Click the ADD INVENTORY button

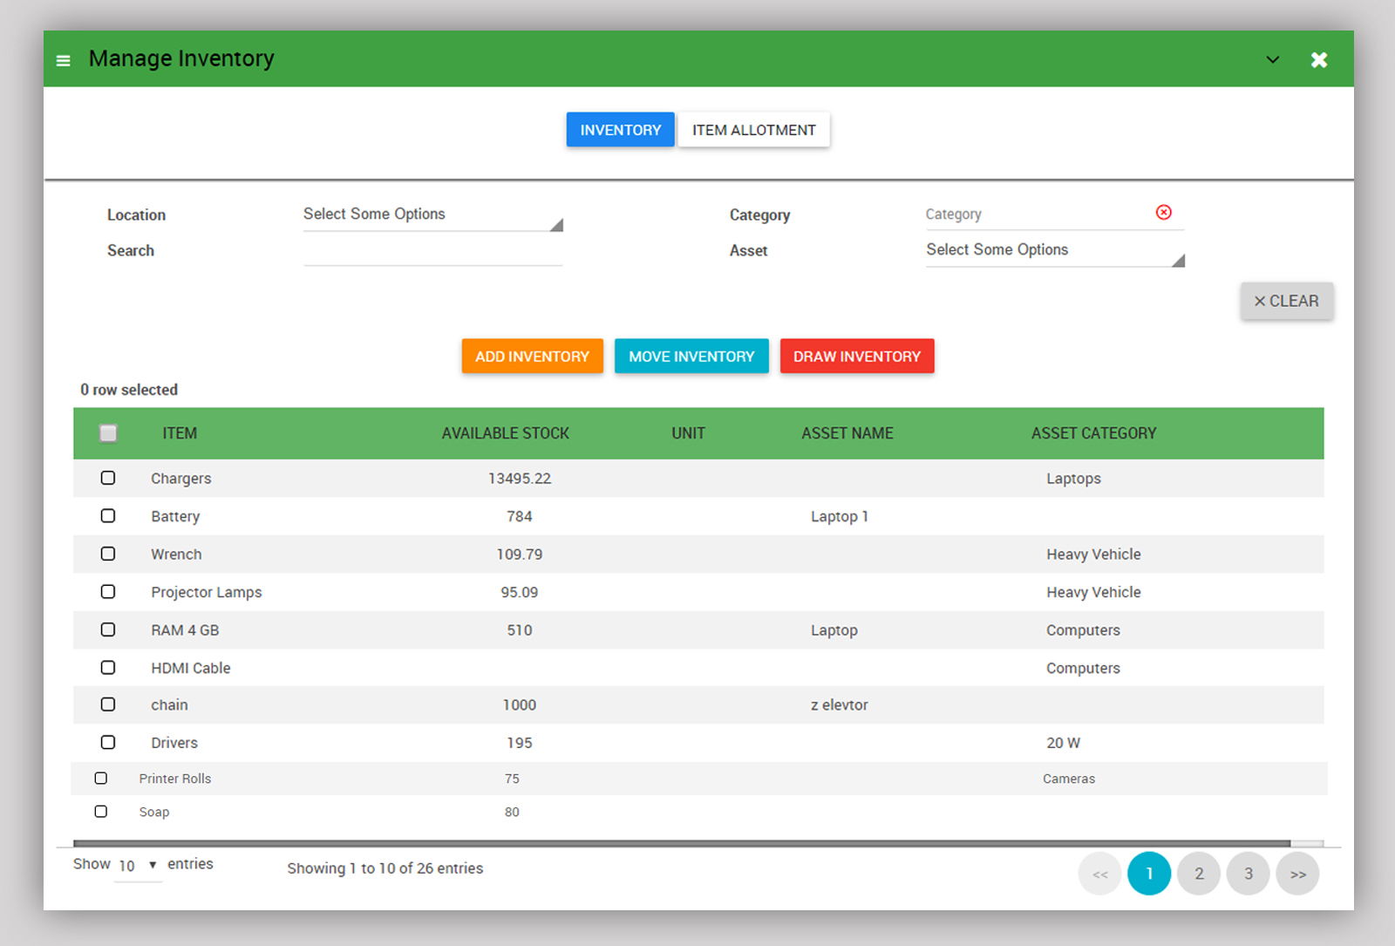[532, 357]
